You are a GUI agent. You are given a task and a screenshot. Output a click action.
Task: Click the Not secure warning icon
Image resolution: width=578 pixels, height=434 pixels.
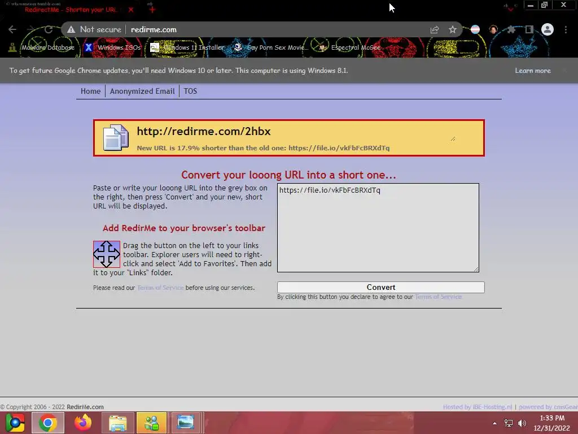click(71, 29)
